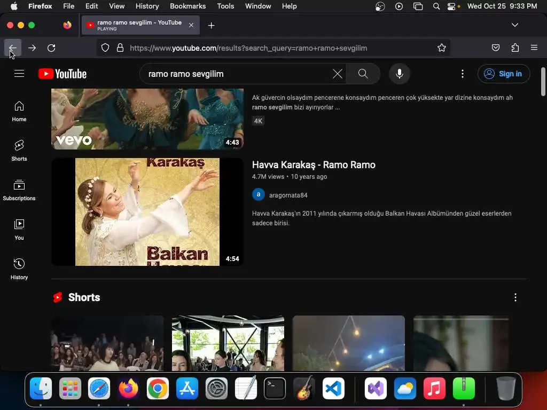The height and width of the screenshot is (410, 547).
Task: Click the Shorts shelf heading
Action: point(84,297)
